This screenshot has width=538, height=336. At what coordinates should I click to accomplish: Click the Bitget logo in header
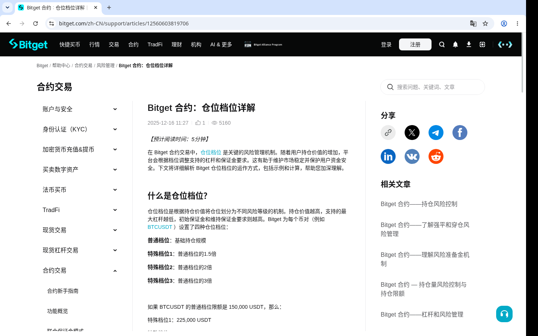pos(28,44)
